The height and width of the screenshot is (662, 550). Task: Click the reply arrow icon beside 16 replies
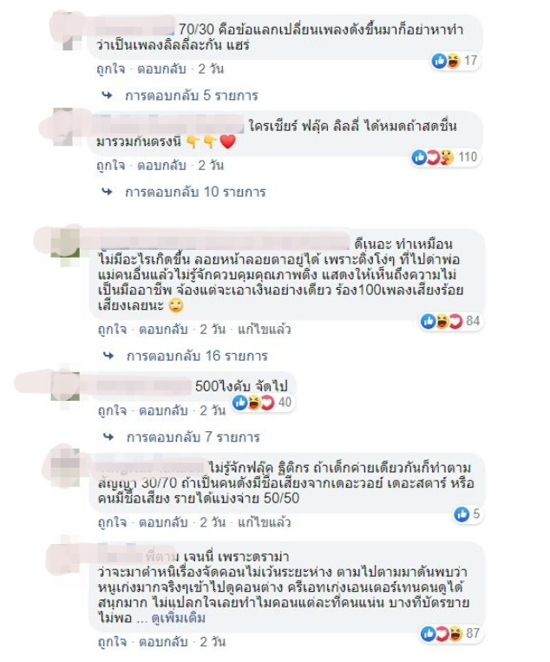(x=108, y=356)
